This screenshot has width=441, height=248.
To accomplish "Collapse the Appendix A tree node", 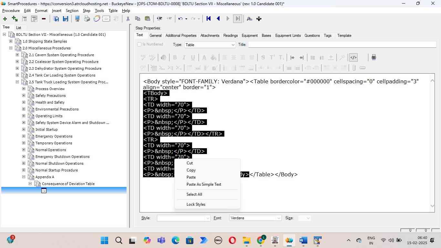I will tap(24, 177).
